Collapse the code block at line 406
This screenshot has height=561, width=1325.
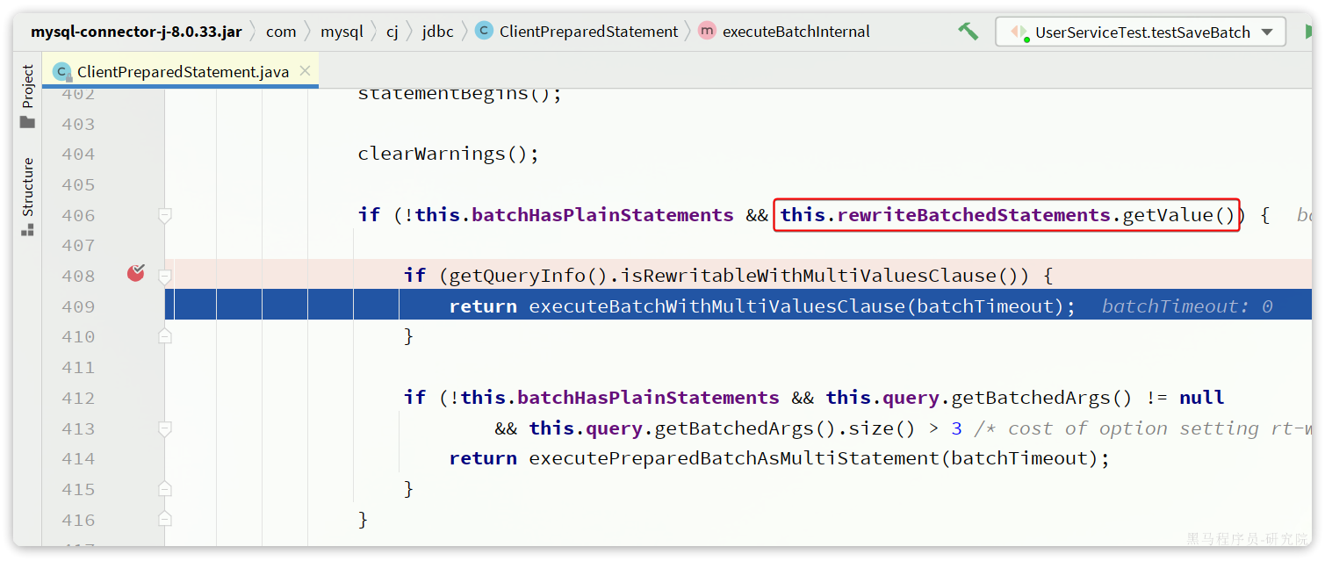(164, 215)
